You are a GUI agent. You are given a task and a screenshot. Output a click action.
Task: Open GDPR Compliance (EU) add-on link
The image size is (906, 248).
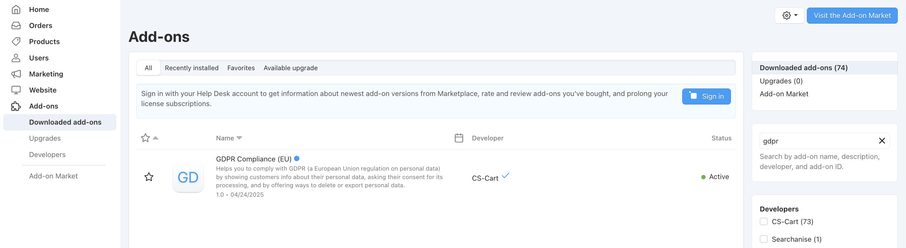[x=254, y=159]
